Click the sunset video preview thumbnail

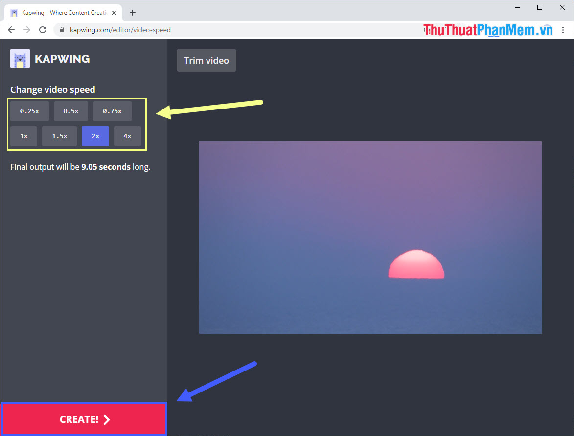pyautogui.click(x=370, y=237)
